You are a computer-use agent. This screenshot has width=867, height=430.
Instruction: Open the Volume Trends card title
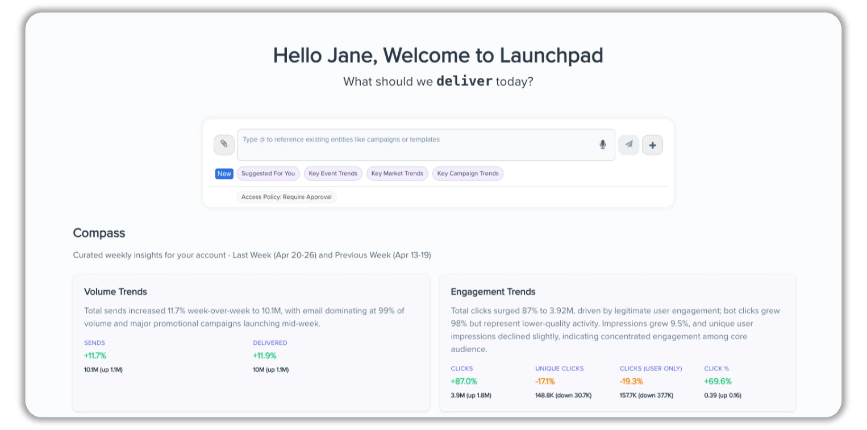pyautogui.click(x=115, y=291)
